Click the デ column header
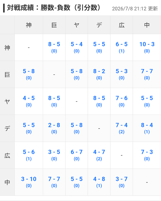The width and height of the screenshot is (161, 201). tap(99, 25)
